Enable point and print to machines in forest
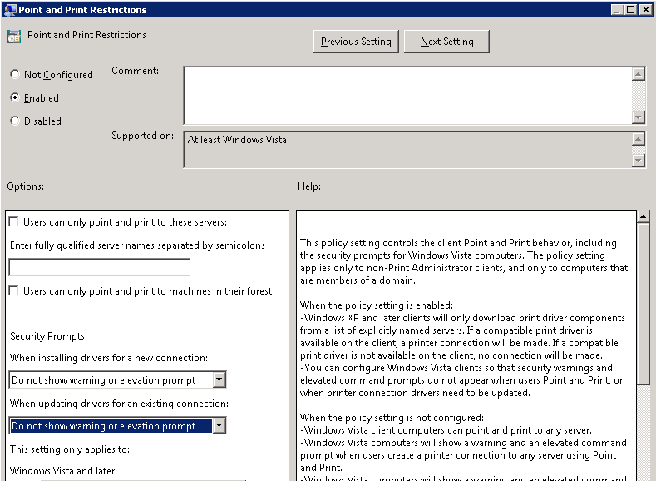The height and width of the screenshot is (481, 656). [14, 291]
